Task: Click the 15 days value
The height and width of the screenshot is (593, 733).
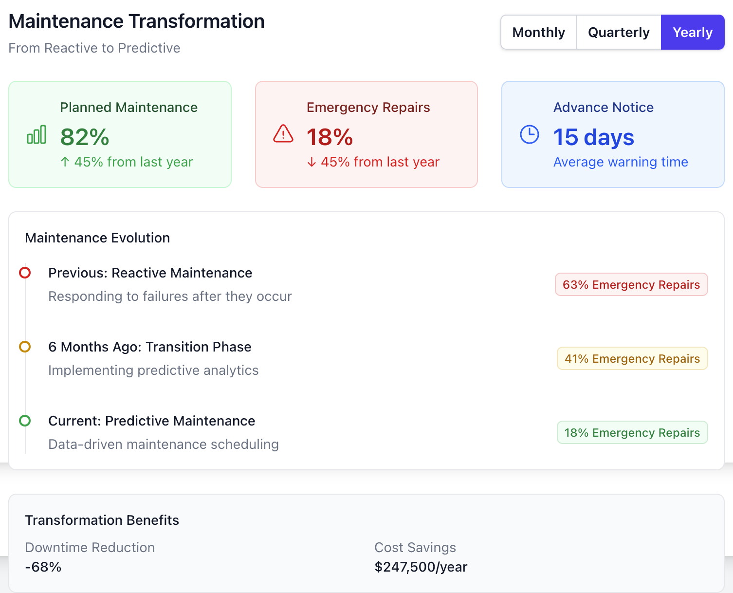Action: pyautogui.click(x=594, y=137)
